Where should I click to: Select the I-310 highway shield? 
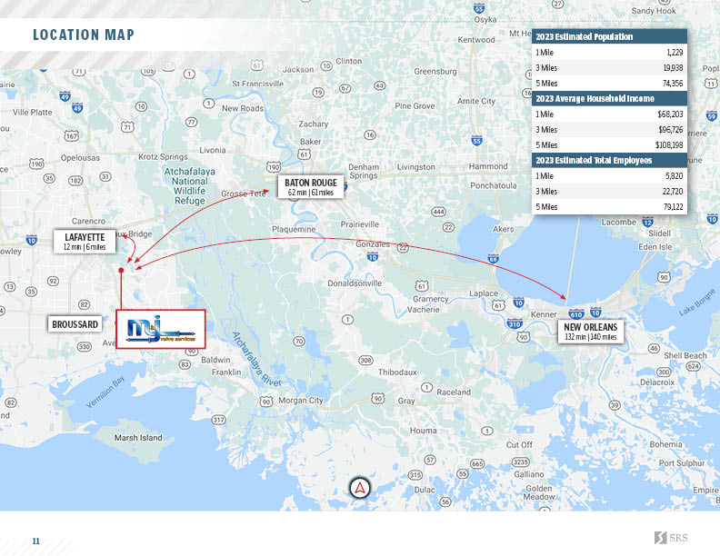pos(515,323)
